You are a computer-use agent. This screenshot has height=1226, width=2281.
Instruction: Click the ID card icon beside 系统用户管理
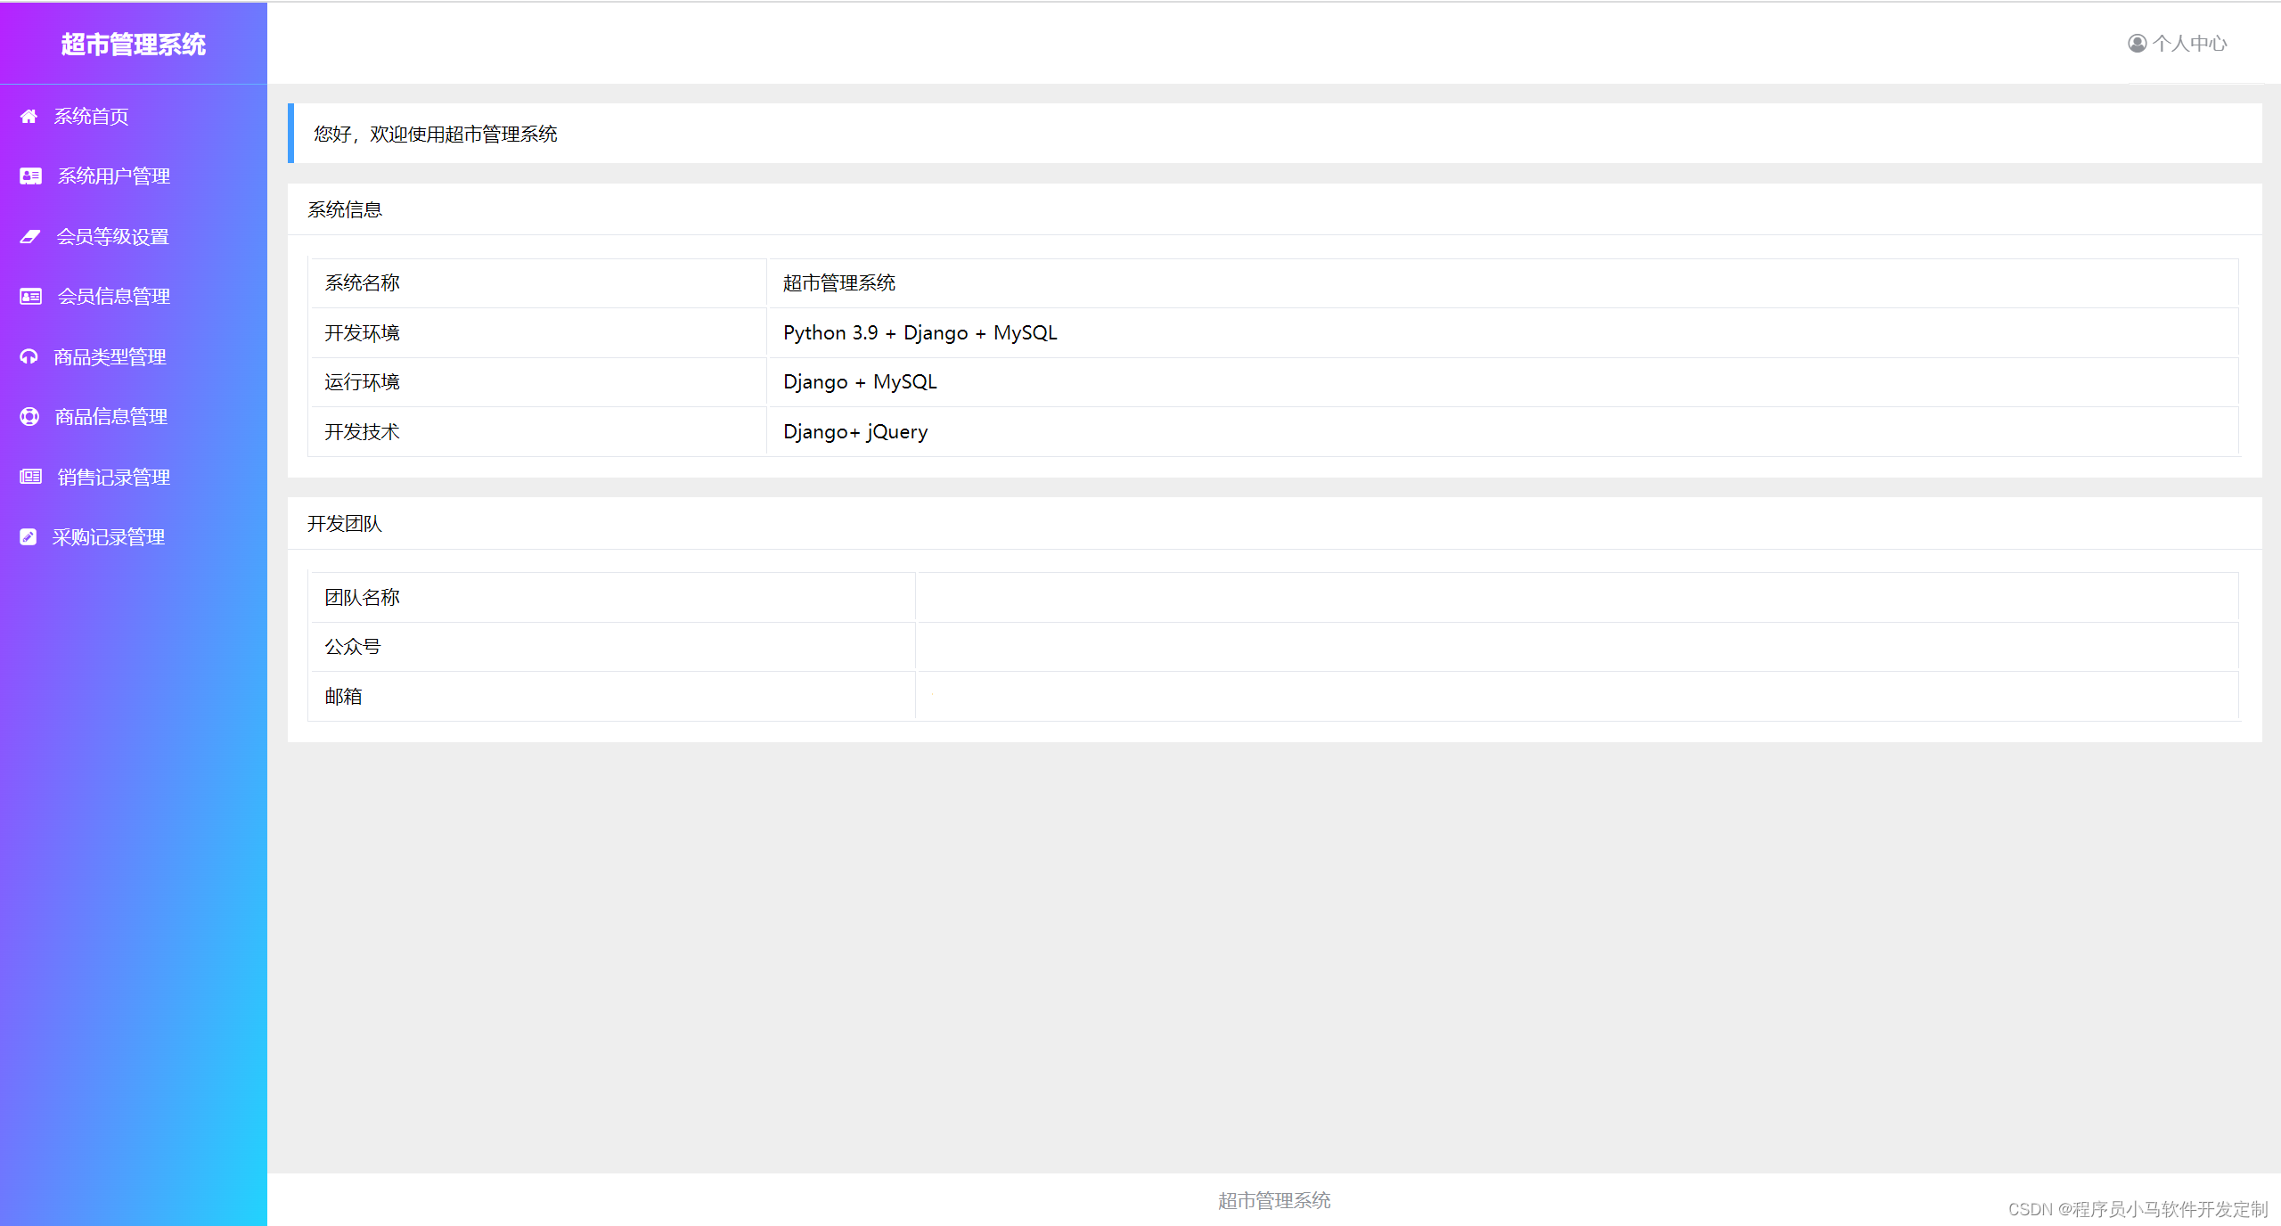pyautogui.click(x=30, y=176)
